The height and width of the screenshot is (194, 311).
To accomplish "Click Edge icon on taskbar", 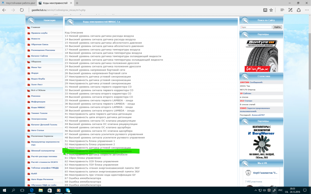I will (32, 190).
